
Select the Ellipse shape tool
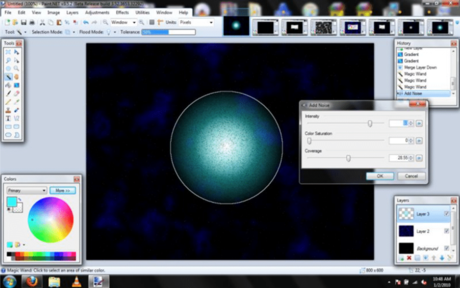8,135
